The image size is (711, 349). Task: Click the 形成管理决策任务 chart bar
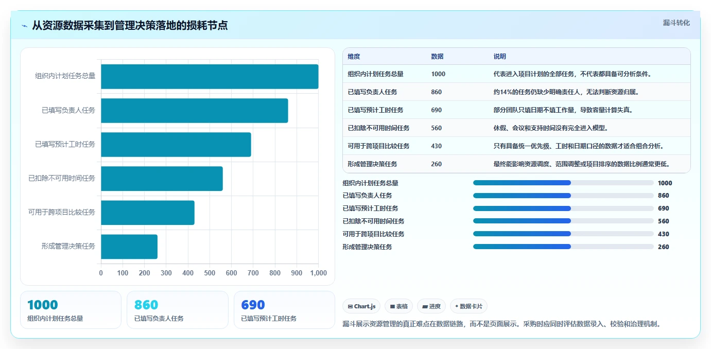pyautogui.click(x=129, y=247)
